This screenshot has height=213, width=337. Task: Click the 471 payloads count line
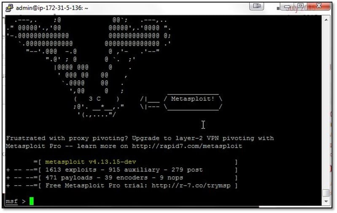(x=114, y=178)
